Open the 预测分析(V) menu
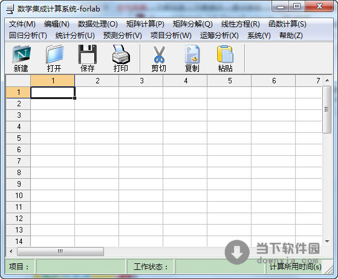Screen dimensions: 338x279 pos(122,36)
